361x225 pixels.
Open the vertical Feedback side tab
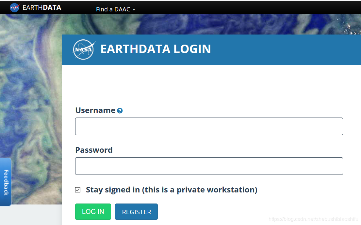[x=6, y=182]
